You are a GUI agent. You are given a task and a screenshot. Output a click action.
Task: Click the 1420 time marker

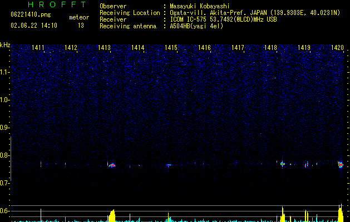(x=337, y=48)
